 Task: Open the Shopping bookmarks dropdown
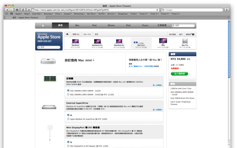123,14
